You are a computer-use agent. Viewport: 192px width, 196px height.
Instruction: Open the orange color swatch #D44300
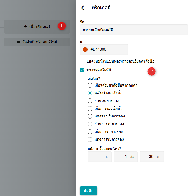85,49
